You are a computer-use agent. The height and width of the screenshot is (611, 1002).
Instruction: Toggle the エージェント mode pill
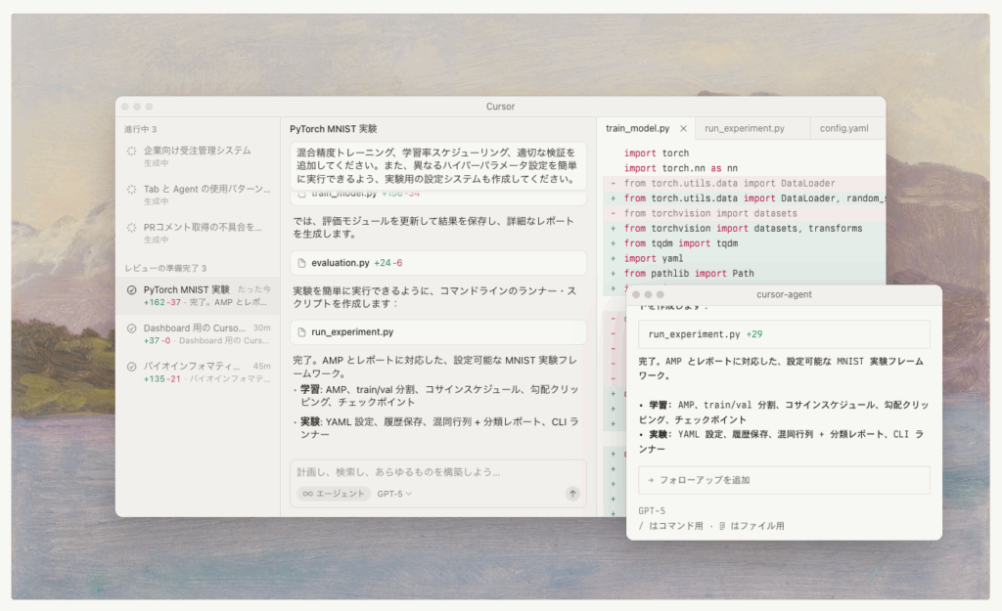click(333, 494)
